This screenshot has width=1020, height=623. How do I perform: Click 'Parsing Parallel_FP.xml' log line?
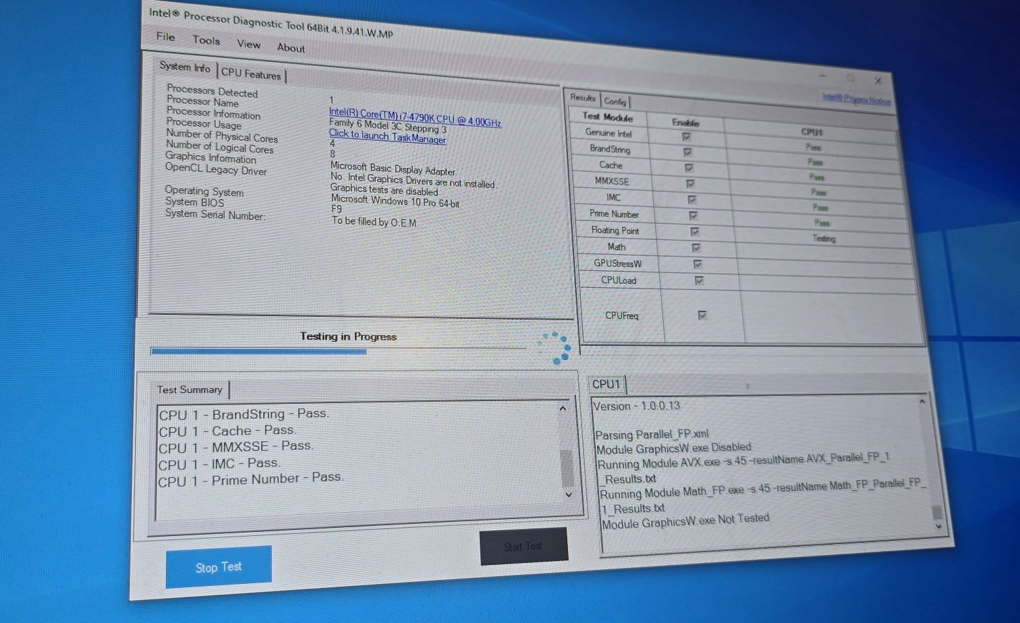coord(652,434)
